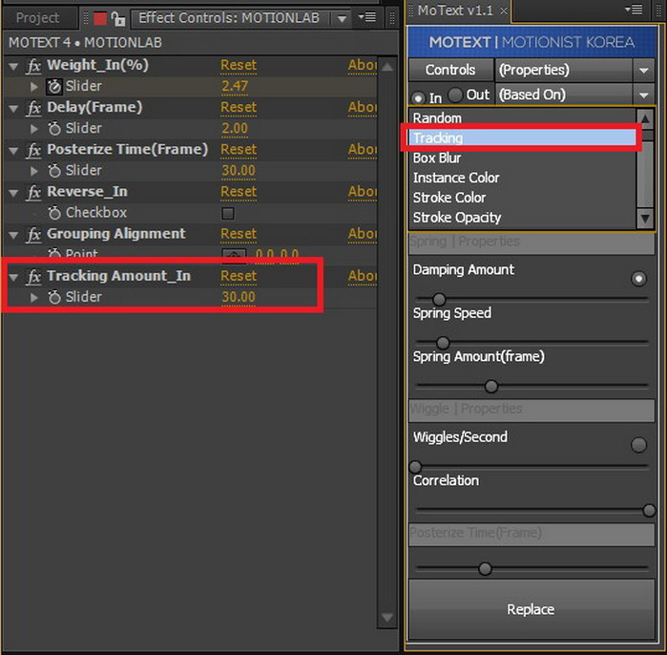667x655 pixels.
Task: Reset the Reverse_In effect
Action: (239, 192)
